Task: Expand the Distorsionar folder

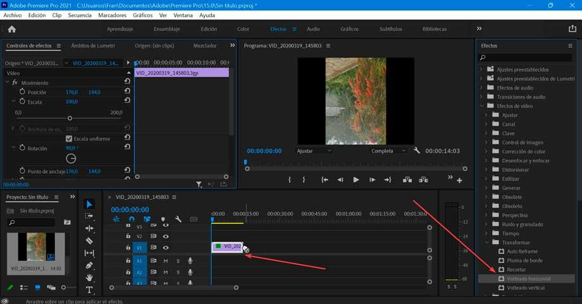Action: pos(486,169)
